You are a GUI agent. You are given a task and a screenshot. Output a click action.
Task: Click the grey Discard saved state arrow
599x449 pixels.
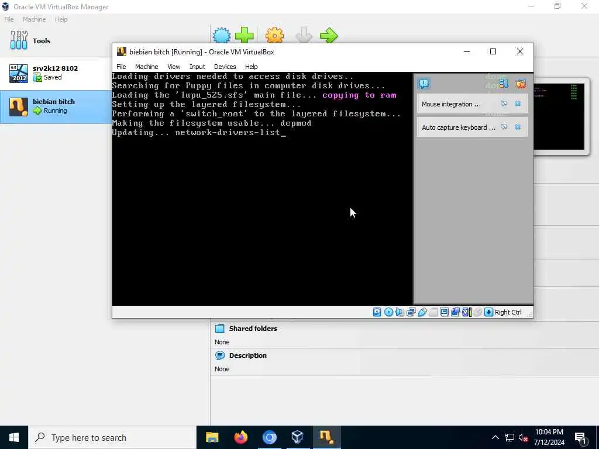click(x=304, y=36)
